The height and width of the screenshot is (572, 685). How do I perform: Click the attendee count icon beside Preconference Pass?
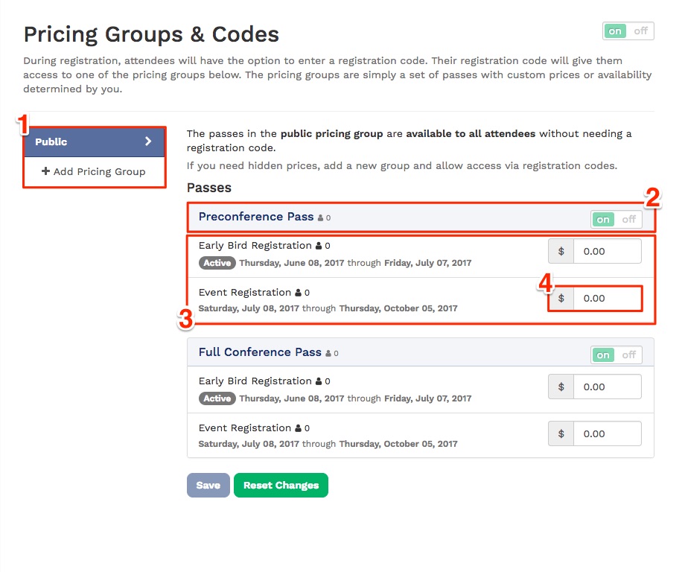[x=320, y=217]
